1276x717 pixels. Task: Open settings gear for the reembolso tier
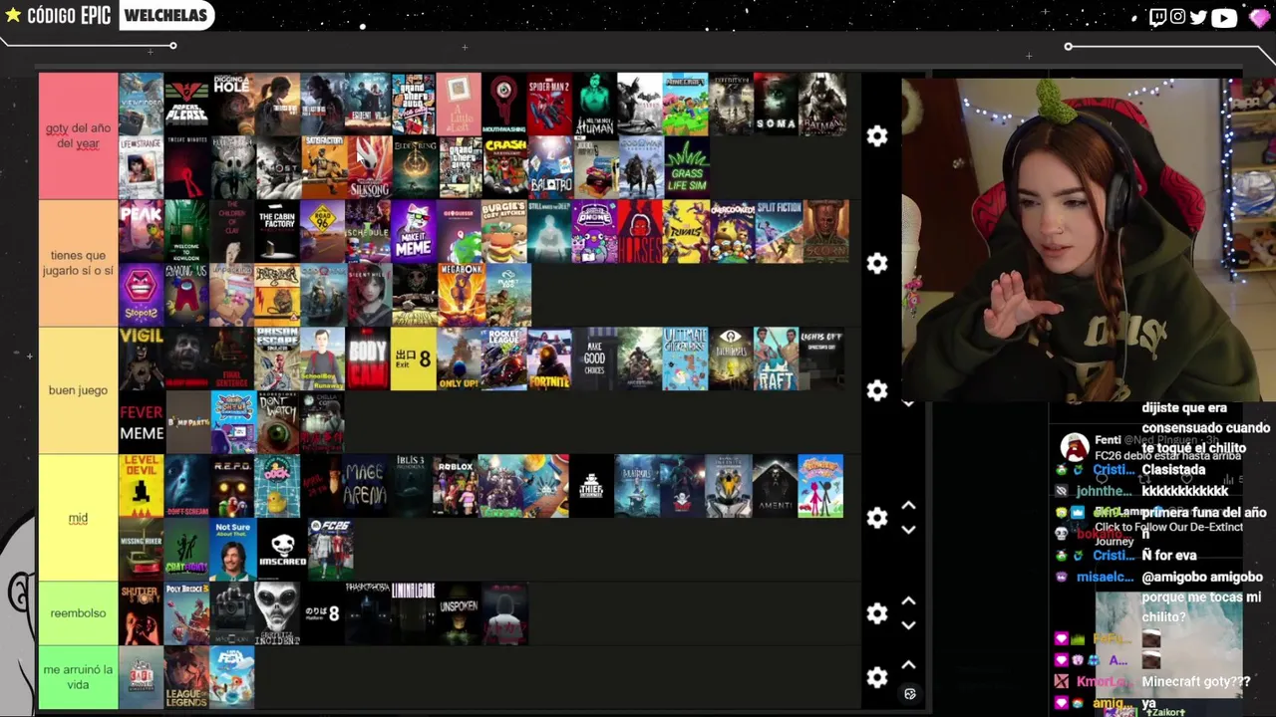877,613
